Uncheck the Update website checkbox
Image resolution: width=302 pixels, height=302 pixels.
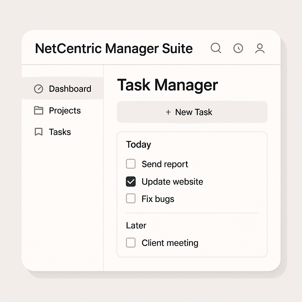(131, 182)
